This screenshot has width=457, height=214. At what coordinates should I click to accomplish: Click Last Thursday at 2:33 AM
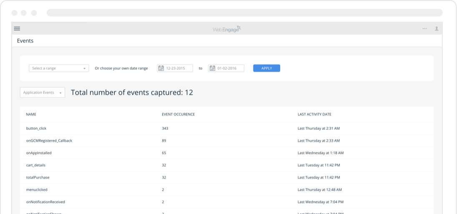(319, 141)
